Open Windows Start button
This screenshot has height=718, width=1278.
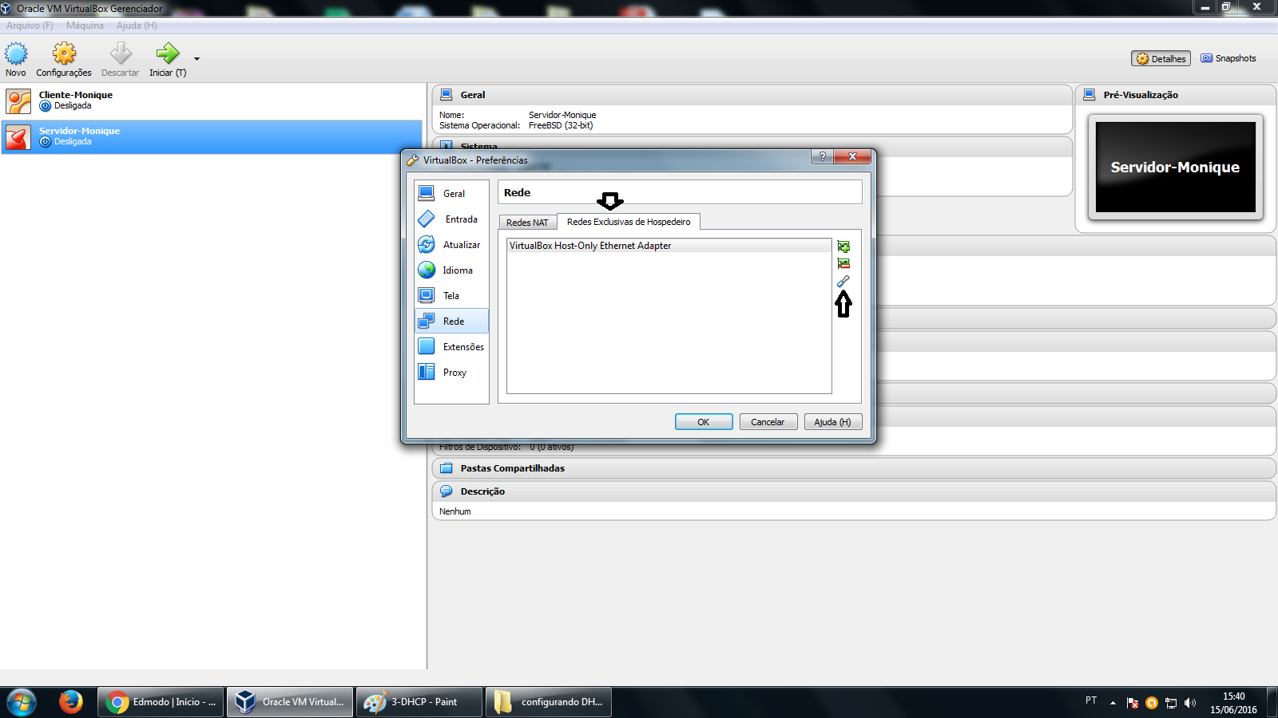(x=22, y=702)
